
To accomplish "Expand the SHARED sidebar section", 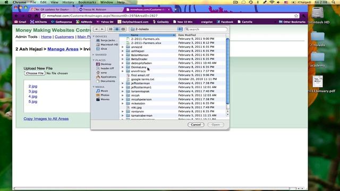I will pyautogui.click(x=93, y=55).
